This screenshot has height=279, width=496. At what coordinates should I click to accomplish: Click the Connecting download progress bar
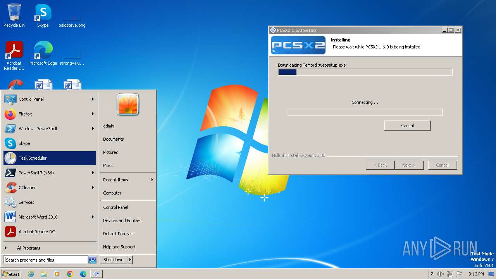(365, 112)
